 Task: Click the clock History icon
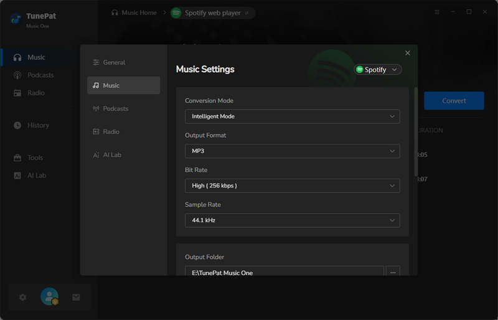17,125
